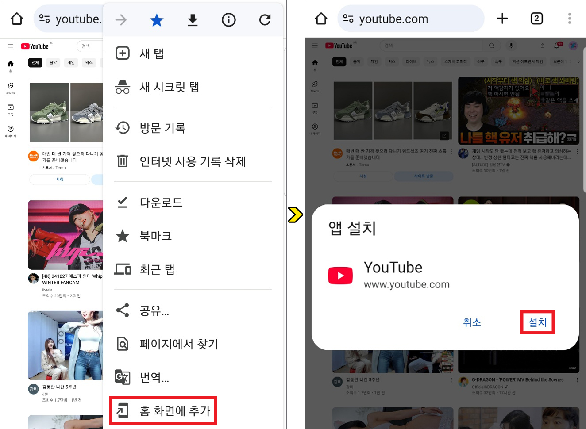This screenshot has width=586, height=429.
Task: Open 방문 기록 history entry
Action: [193, 128]
